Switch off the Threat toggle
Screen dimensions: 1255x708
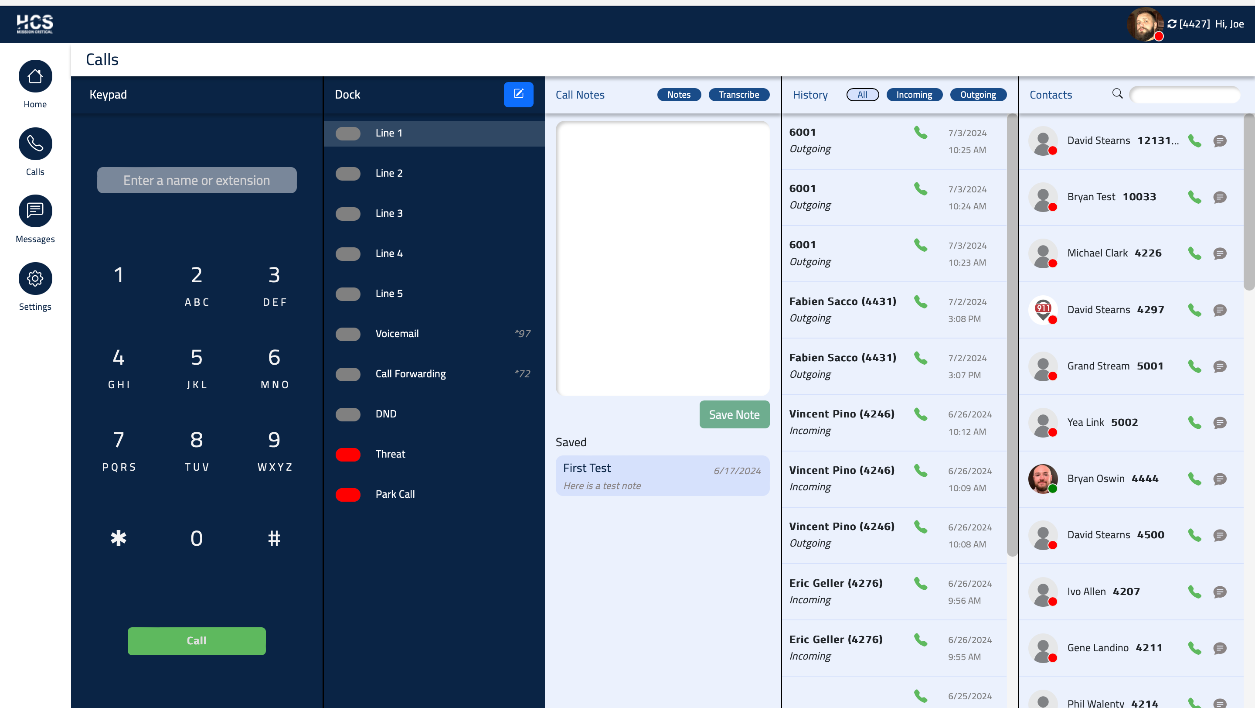[348, 454]
